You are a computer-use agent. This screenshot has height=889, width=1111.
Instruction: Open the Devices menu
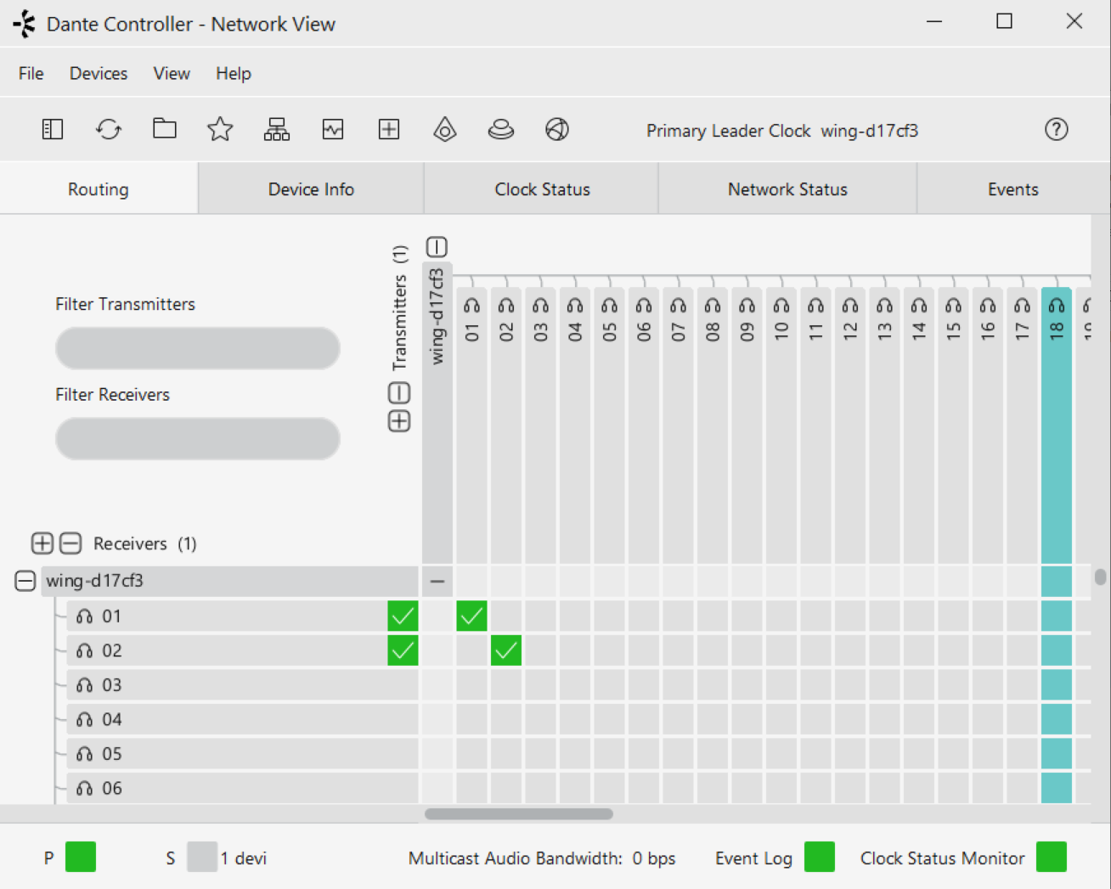99,74
